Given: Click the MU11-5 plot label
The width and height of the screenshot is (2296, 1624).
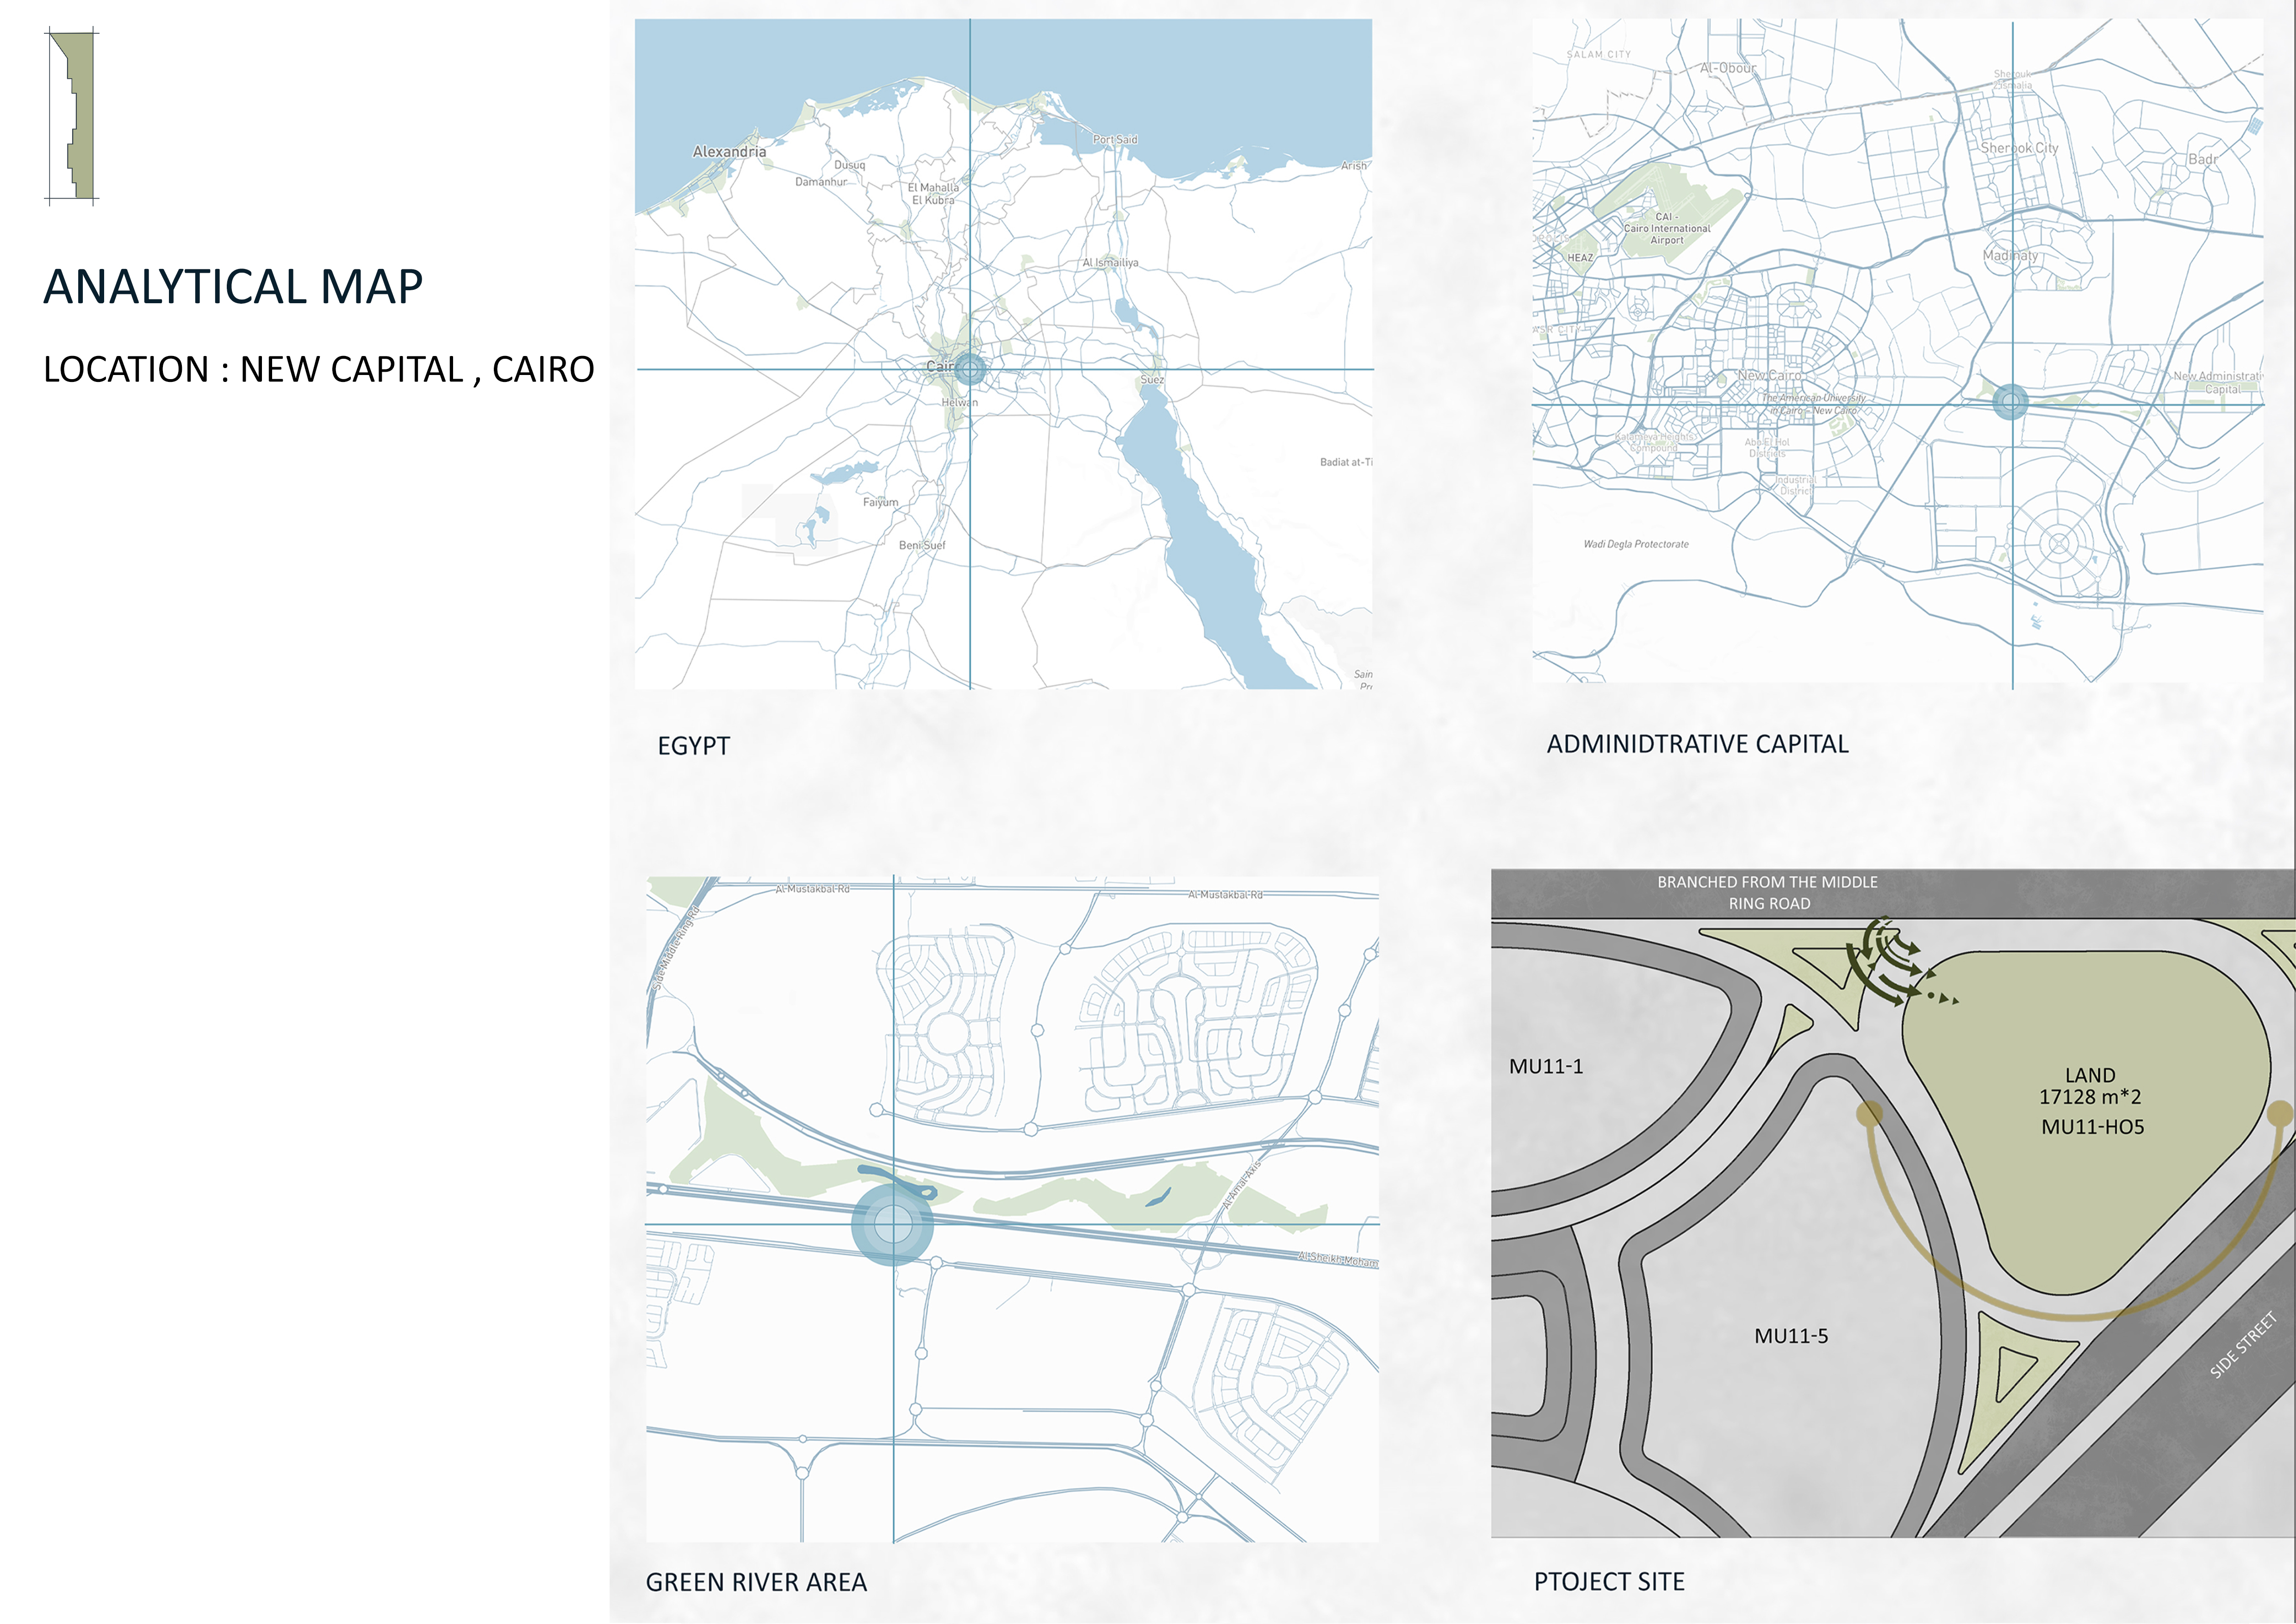Looking at the screenshot, I should tap(1791, 1336).
